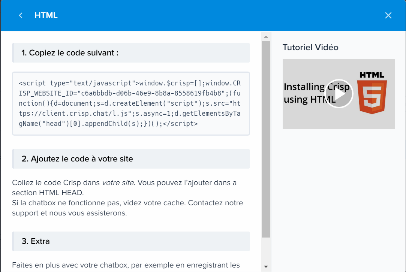The image size is (406, 272).
Task: Click the HTML title in header
Action: [46, 15]
